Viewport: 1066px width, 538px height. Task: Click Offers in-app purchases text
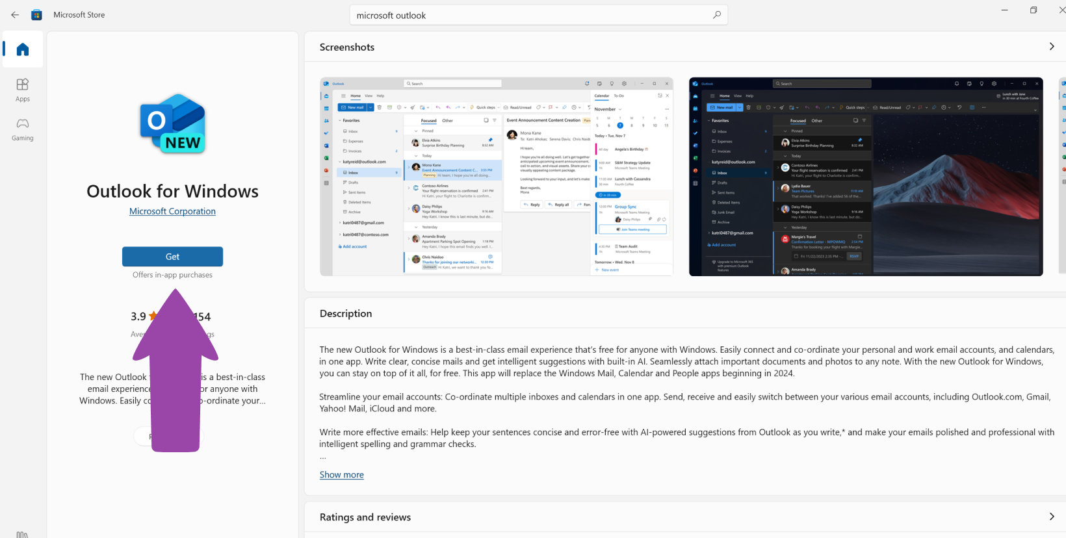click(172, 275)
